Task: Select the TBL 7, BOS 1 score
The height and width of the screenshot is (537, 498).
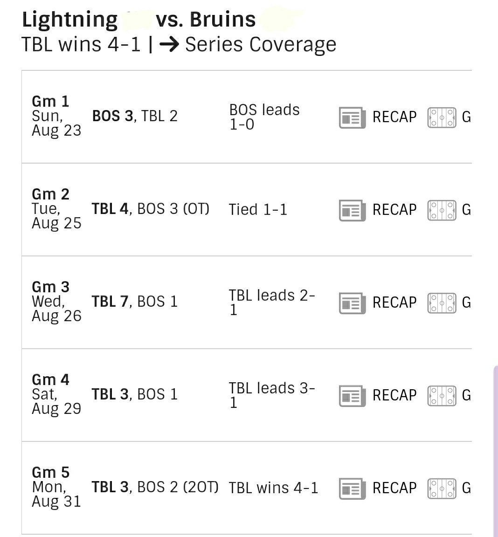Action: [135, 302]
